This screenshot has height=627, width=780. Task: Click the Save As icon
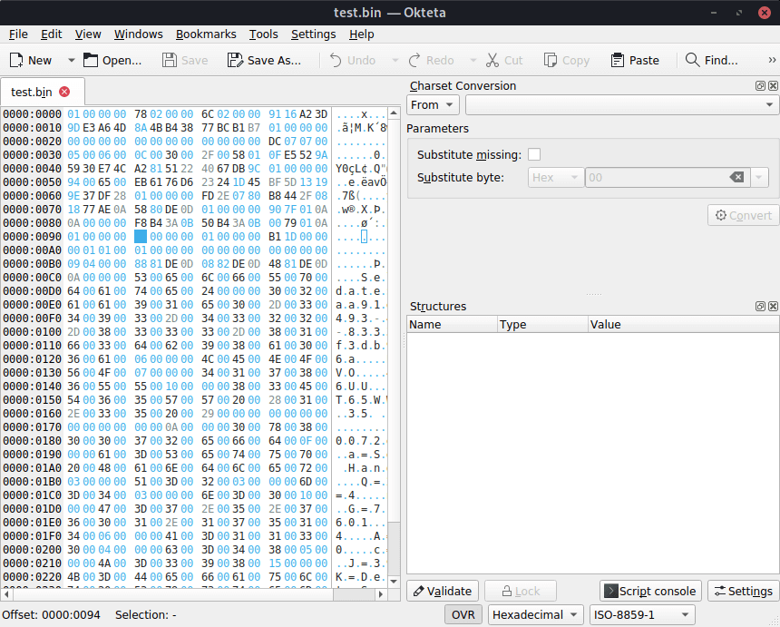pyautogui.click(x=235, y=60)
